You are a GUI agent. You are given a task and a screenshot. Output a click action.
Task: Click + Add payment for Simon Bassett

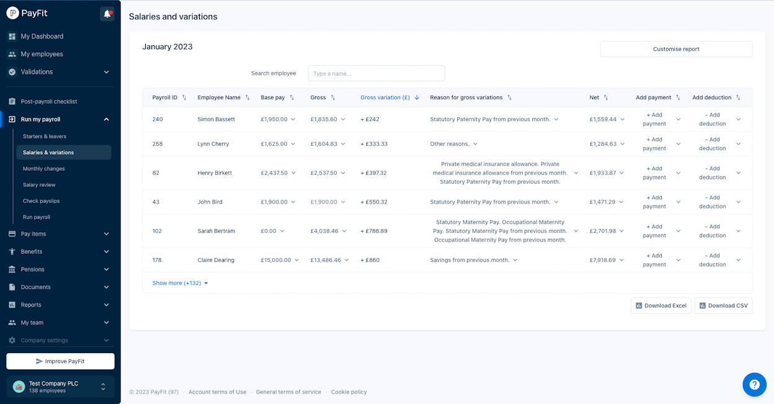click(x=654, y=119)
